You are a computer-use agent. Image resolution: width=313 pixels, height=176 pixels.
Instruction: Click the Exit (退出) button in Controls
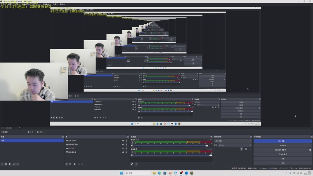click(x=282, y=163)
